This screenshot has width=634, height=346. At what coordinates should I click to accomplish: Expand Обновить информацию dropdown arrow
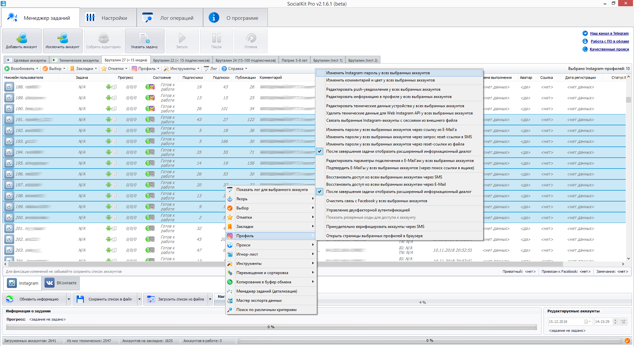tap(69, 299)
